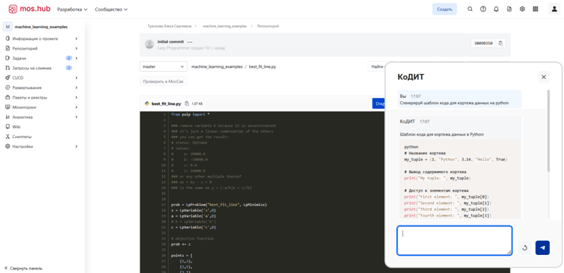Reset the КоДИТ conversation with refresh icon
Image resolution: width=564 pixels, height=273 pixels.
[525, 248]
